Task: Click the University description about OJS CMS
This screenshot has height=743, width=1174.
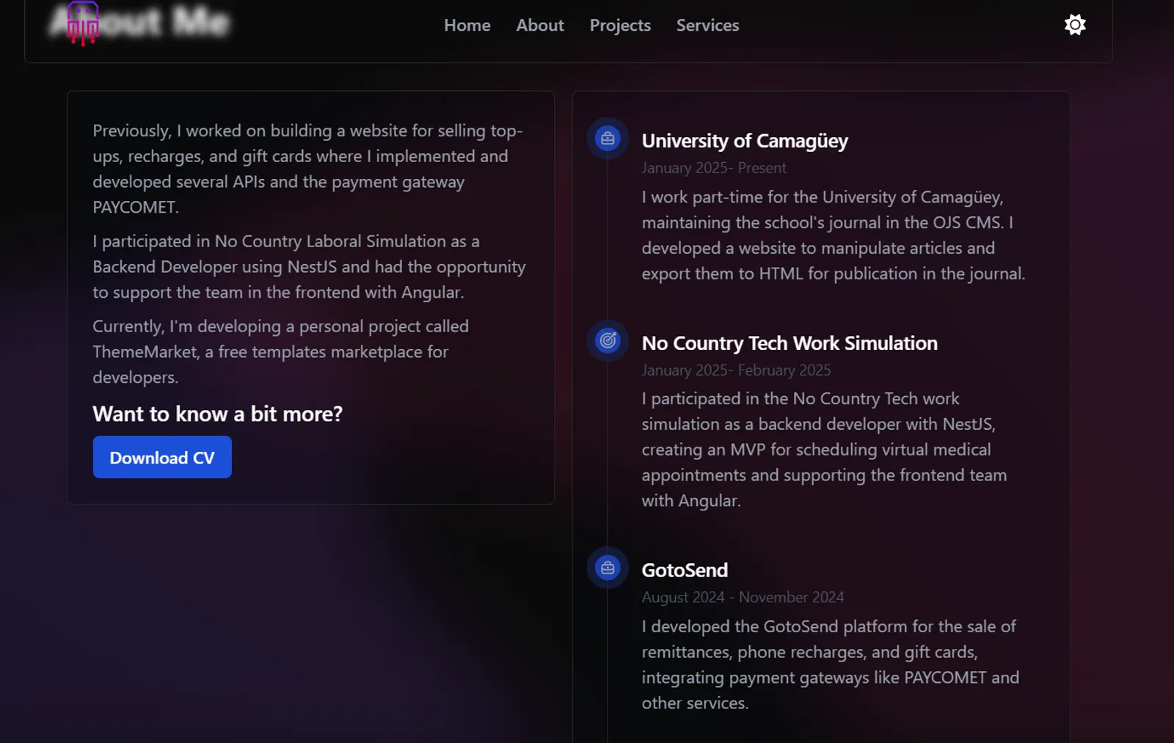Action: pos(833,235)
